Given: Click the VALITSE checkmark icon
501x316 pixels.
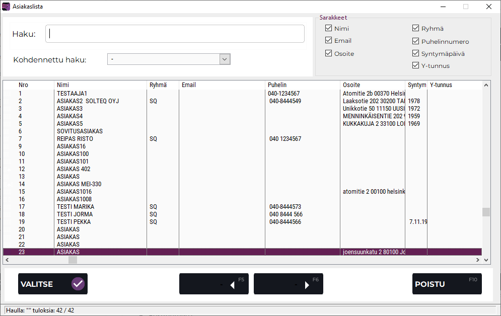Looking at the screenshot, I should coord(78,284).
